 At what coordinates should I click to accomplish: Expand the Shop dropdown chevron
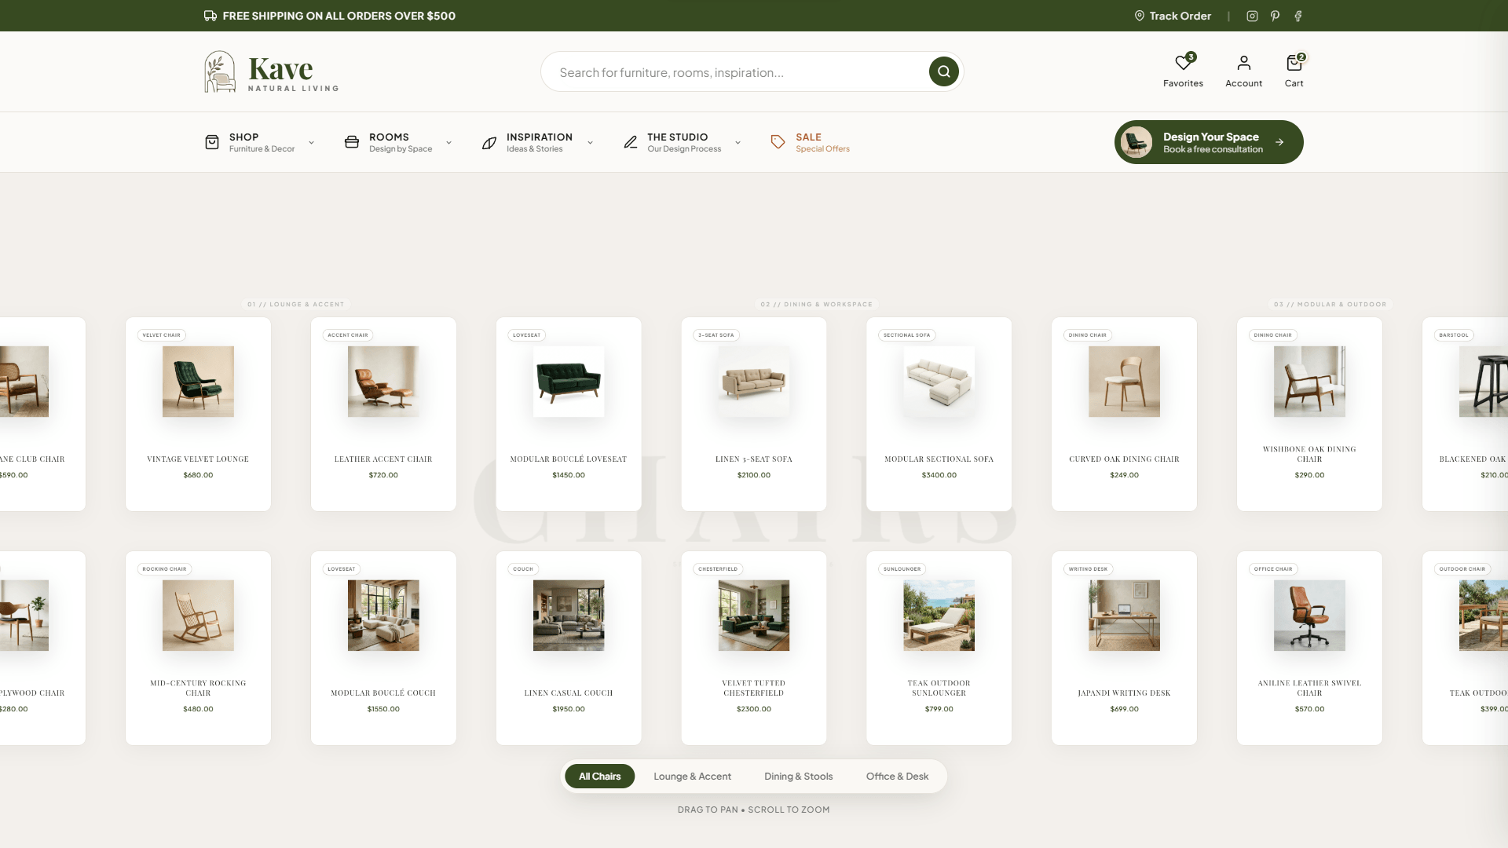click(312, 143)
